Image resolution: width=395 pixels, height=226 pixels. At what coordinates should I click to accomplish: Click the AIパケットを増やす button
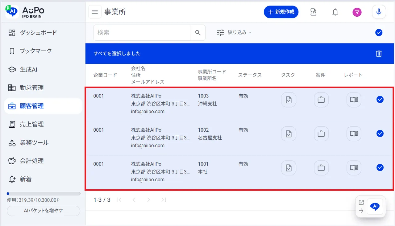point(44,211)
